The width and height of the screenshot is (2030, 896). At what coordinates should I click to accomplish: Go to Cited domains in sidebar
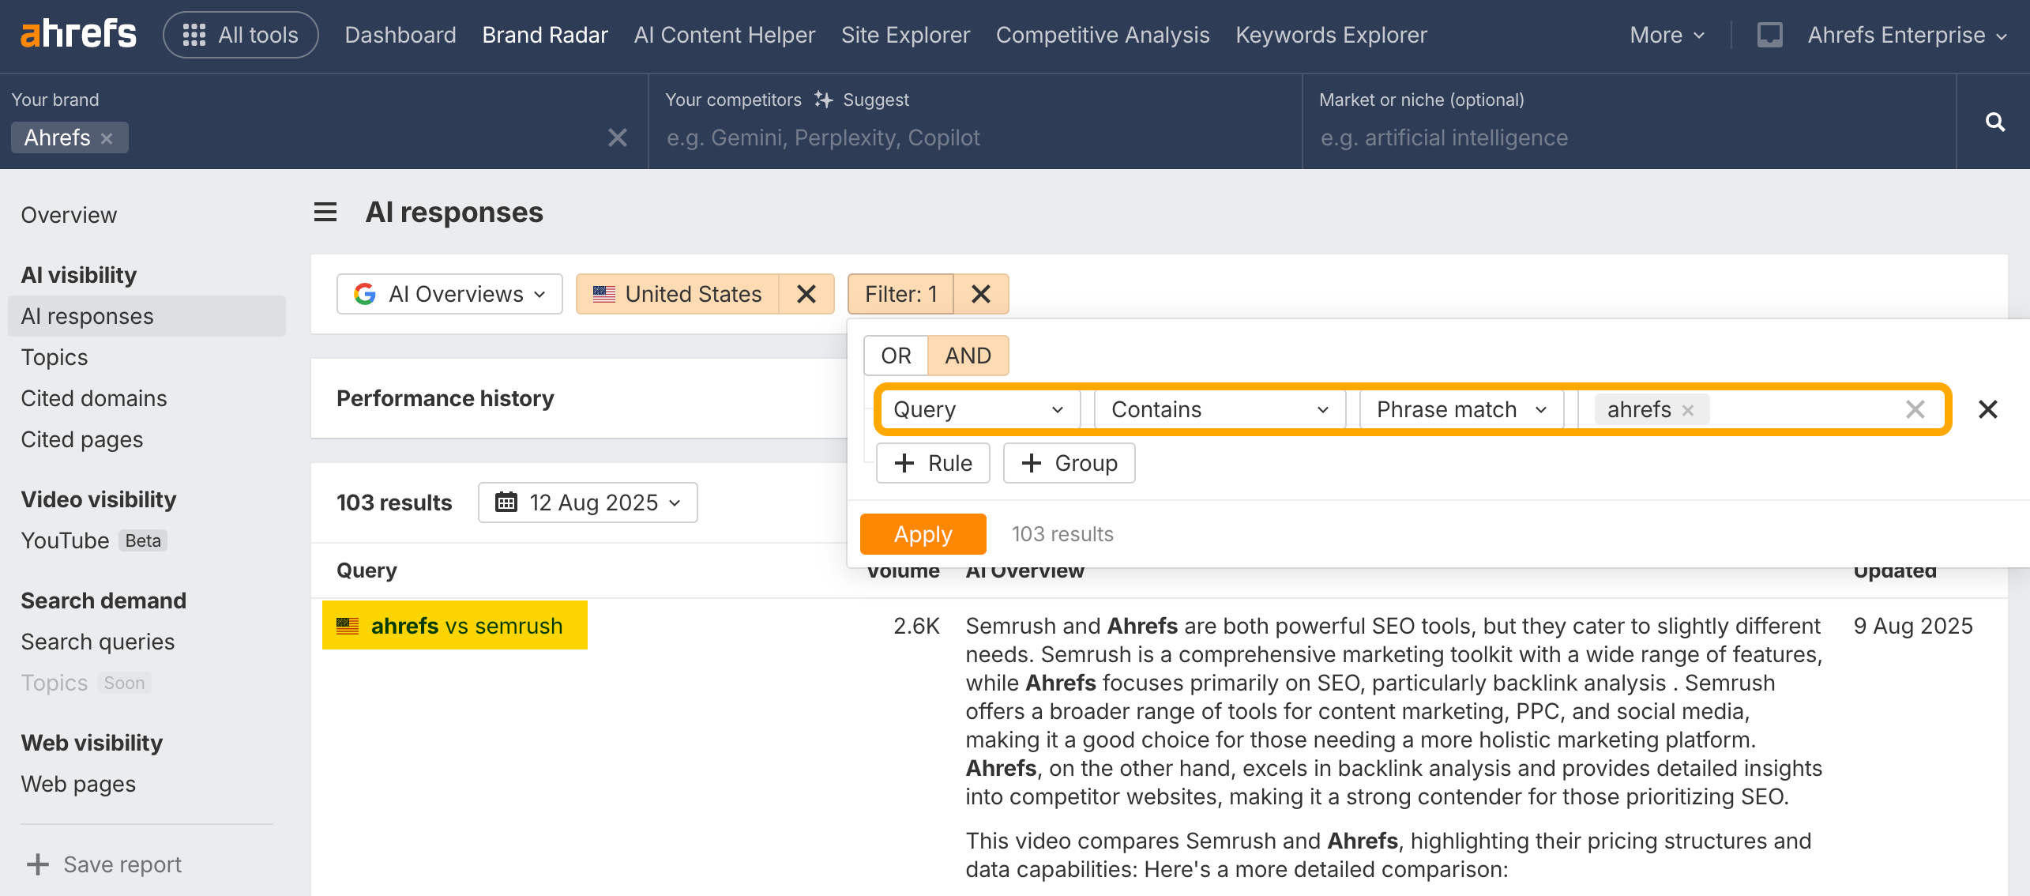94,398
